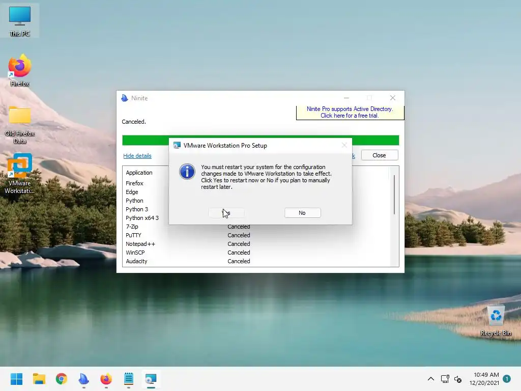The image size is (521, 391).
Task: Open VMware Workstation desktop shortcut
Action: click(20, 174)
